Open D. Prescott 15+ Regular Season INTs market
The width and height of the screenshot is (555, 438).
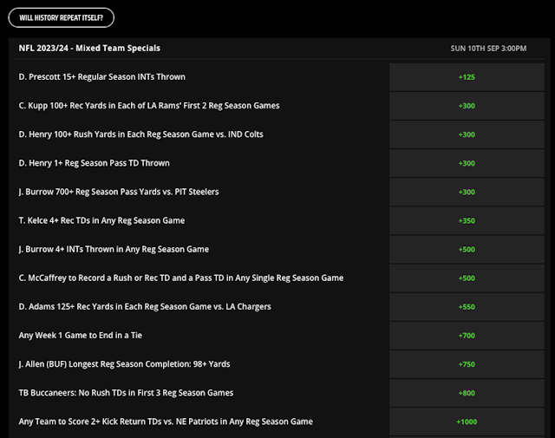(x=102, y=77)
